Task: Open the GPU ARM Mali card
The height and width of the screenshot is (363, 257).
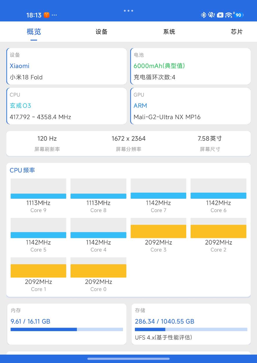Action: coord(191,106)
